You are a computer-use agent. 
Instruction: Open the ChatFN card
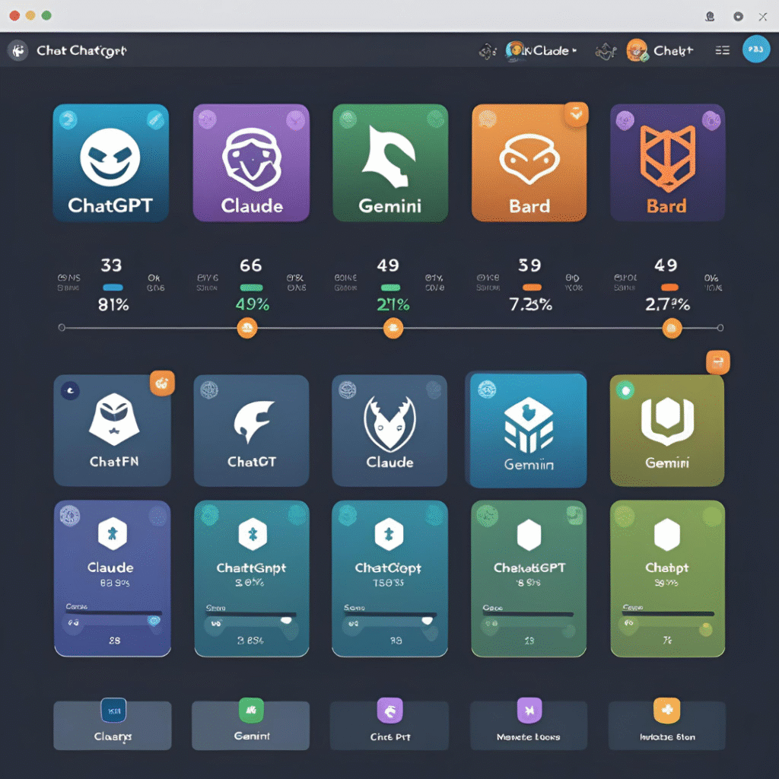(x=113, y=431)
